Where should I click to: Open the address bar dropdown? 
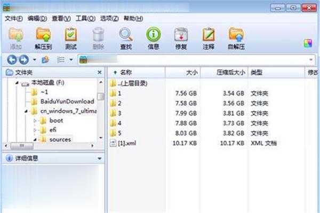pyautogui.click(x=311, y=60)
